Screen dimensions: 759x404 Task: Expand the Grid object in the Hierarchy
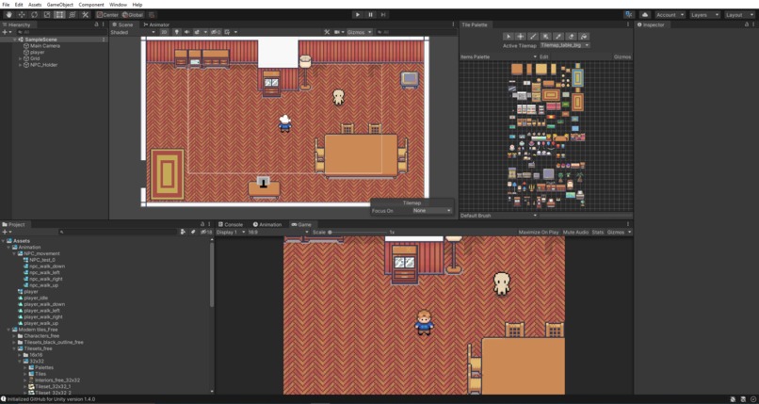pyautogui.click(x=21, y=58)
